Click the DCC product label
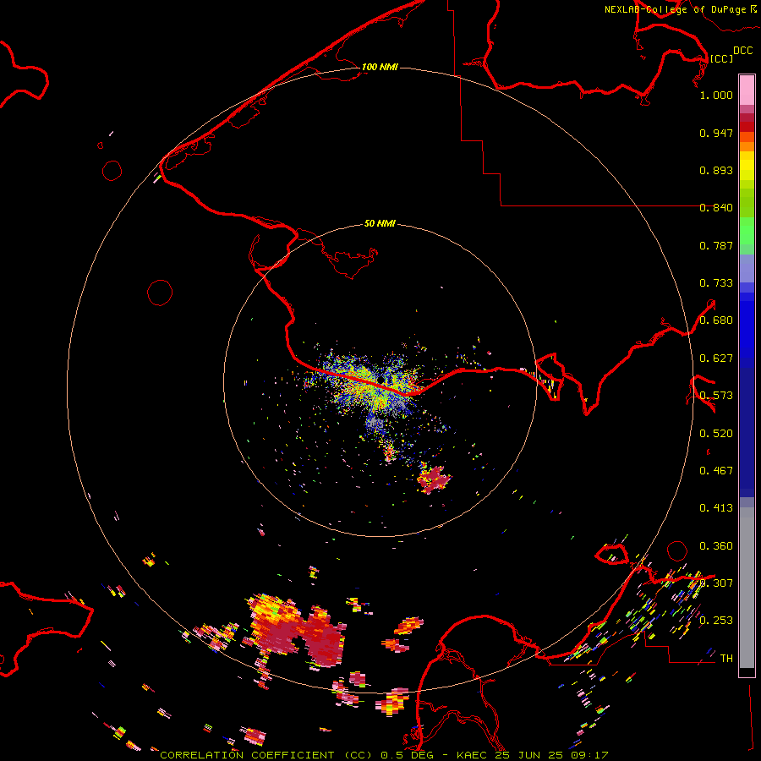761x761 pixels. pyautogui.click(x=742, y=51)
